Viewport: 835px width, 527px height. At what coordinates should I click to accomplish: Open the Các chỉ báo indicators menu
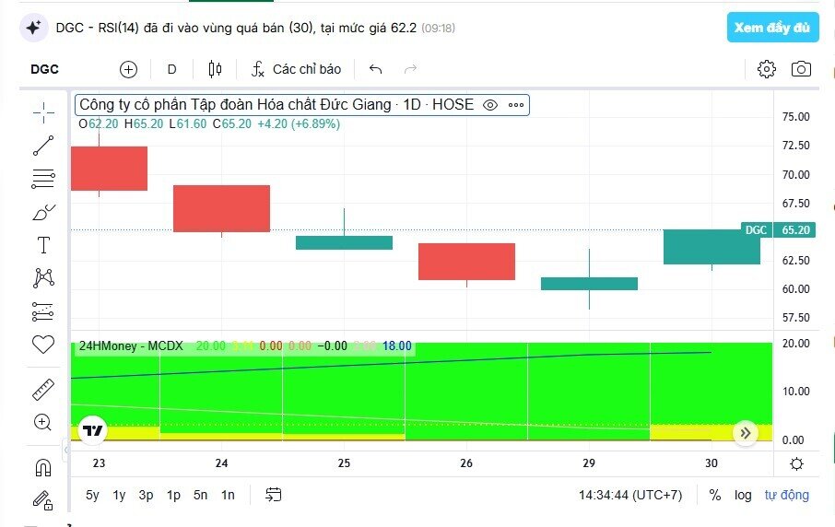[296, 69]
